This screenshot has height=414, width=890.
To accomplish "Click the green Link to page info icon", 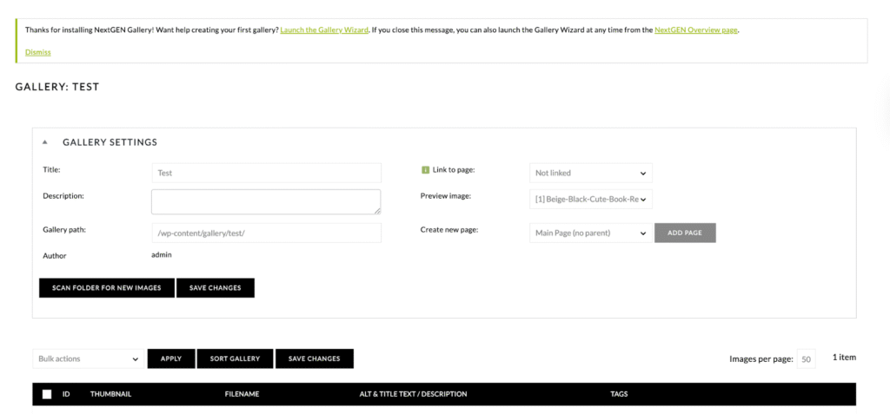I will (x=425, y=170).
